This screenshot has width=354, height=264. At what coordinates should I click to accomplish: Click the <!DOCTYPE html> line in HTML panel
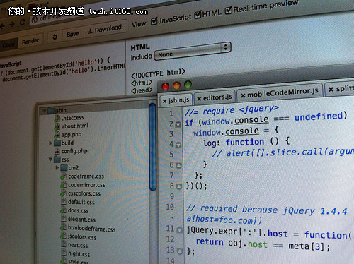(x=158, y=73)
